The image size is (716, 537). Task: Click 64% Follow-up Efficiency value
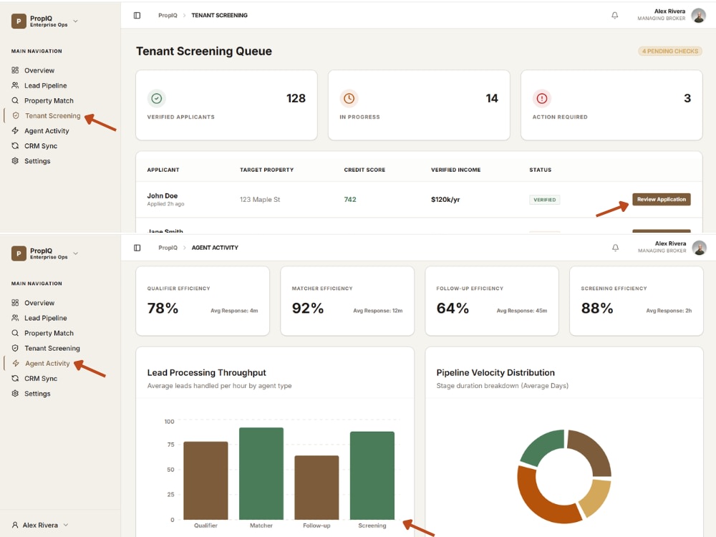453,308
